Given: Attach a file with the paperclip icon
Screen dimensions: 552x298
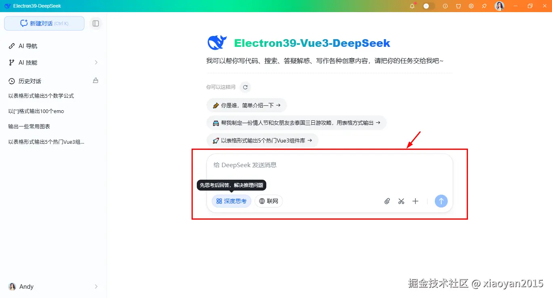Looking at the screenshot, I should click(387, 201).
